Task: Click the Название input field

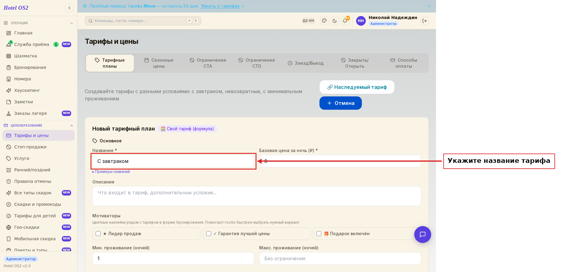Action: tap(173, 161)
